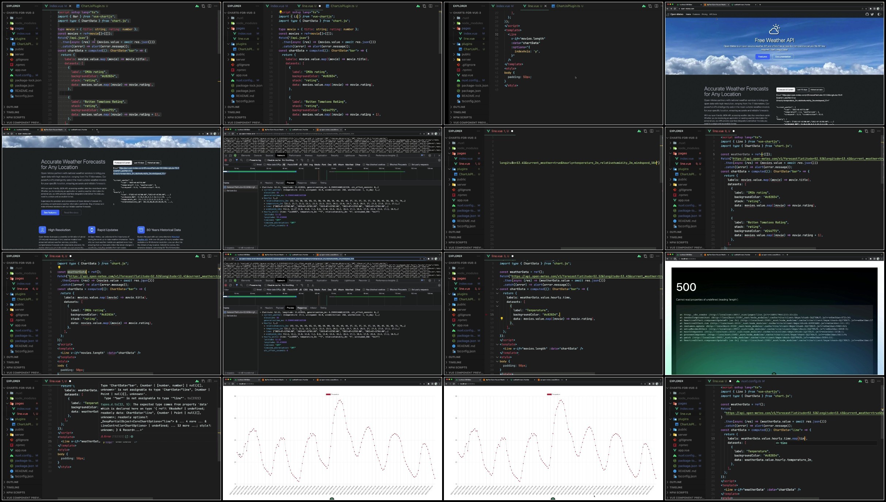Screen dimensions: 886x502
Task: Click the lightbulb in the 'line.vue 3, U' frame
Action: click(502, 318)
